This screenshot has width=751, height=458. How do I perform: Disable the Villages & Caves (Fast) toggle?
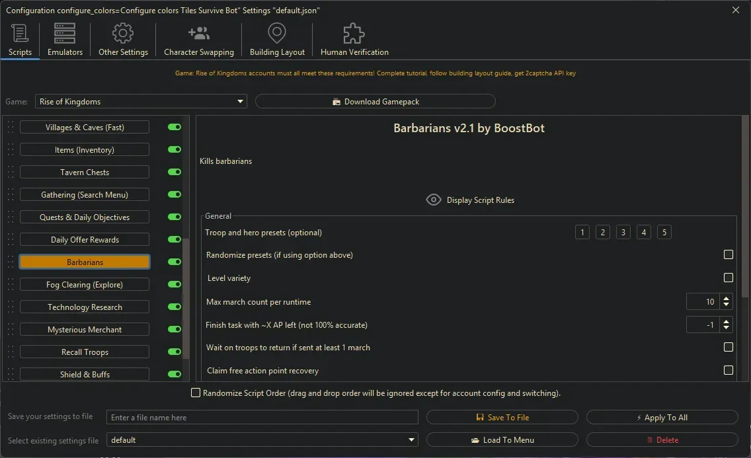(175, 127)
